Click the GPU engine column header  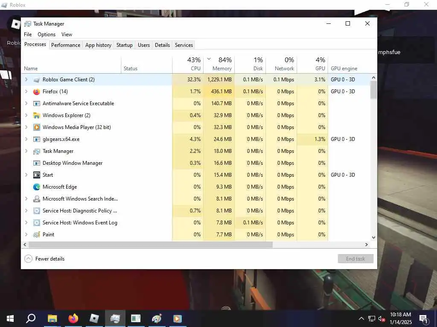[349, 64]
